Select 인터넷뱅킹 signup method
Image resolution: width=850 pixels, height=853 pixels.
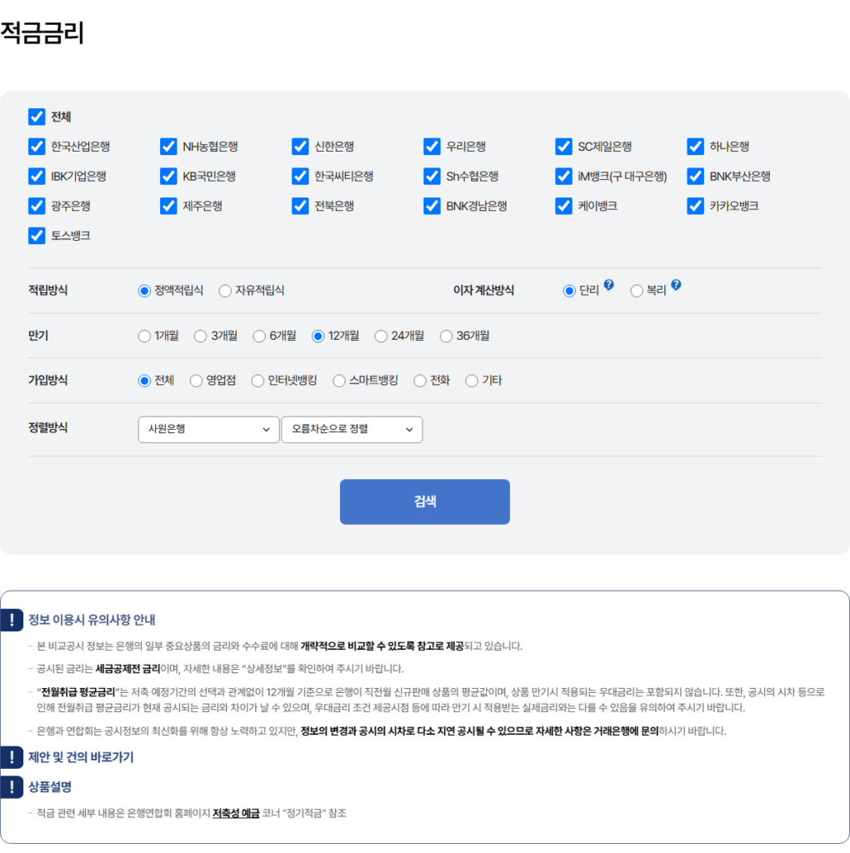[257, 381]
